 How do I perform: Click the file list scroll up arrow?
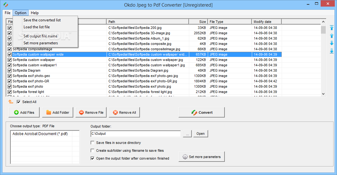[323, 22]
